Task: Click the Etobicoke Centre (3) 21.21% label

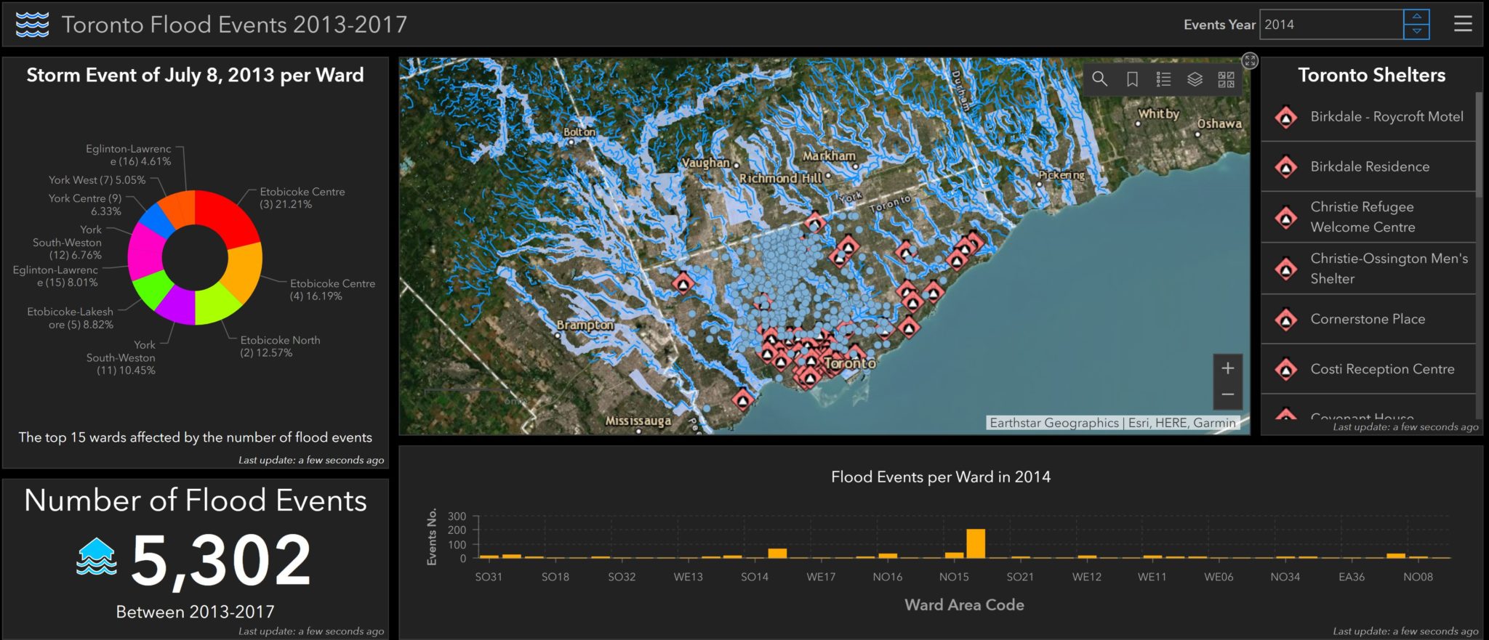Action: pyautogui.click(x=302, y=198)
